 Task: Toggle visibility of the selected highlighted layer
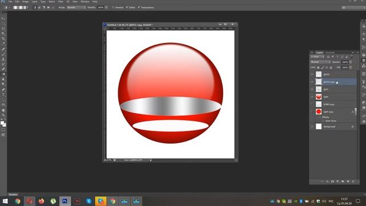312,82
